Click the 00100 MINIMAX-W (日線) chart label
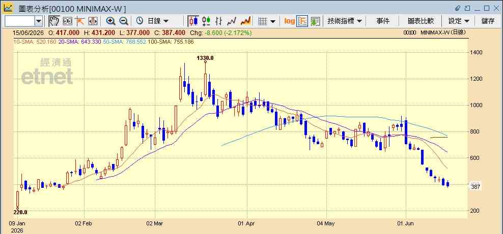The image size is (503, 234). pyautogui.click(x=434, y=32)
